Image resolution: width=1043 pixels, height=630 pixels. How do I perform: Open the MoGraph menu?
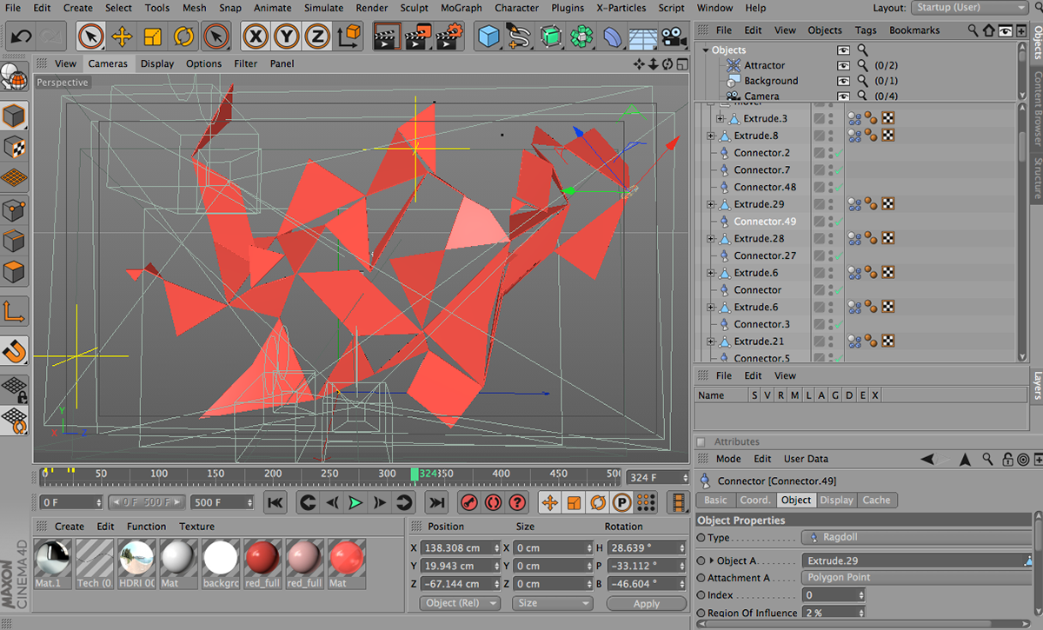[x=462, y=8]
